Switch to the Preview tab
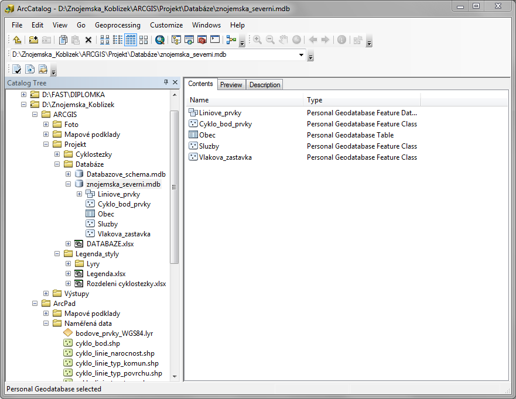 click(231, 85)
